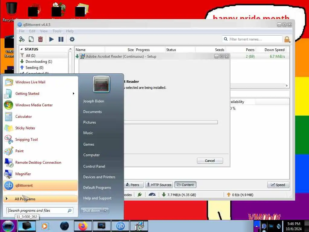This screenshot has width=309, height=232.
Task: Open Snipping Tool from Start menu
Action: (40, 140)
